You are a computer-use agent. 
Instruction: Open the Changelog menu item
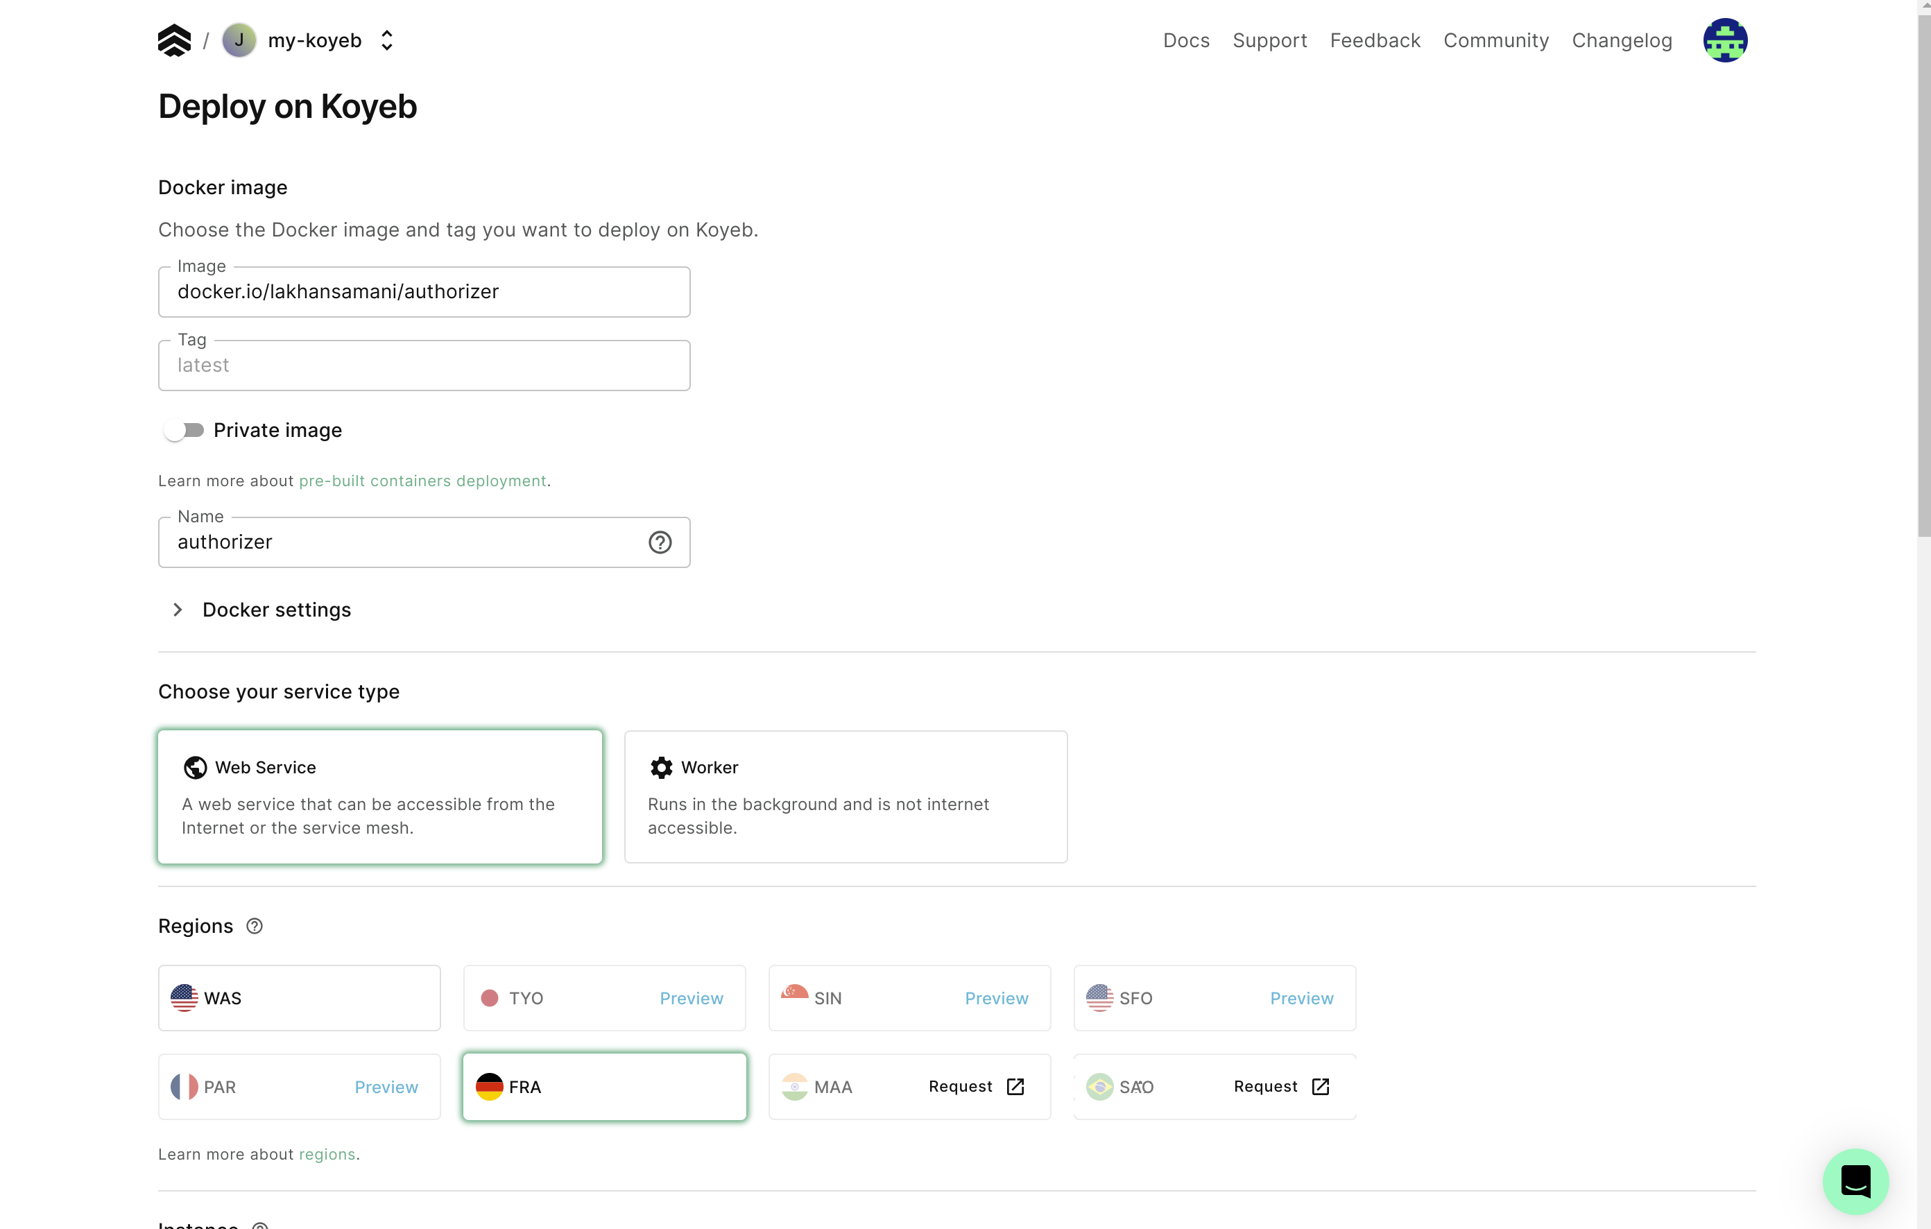tap(1621, 40)
